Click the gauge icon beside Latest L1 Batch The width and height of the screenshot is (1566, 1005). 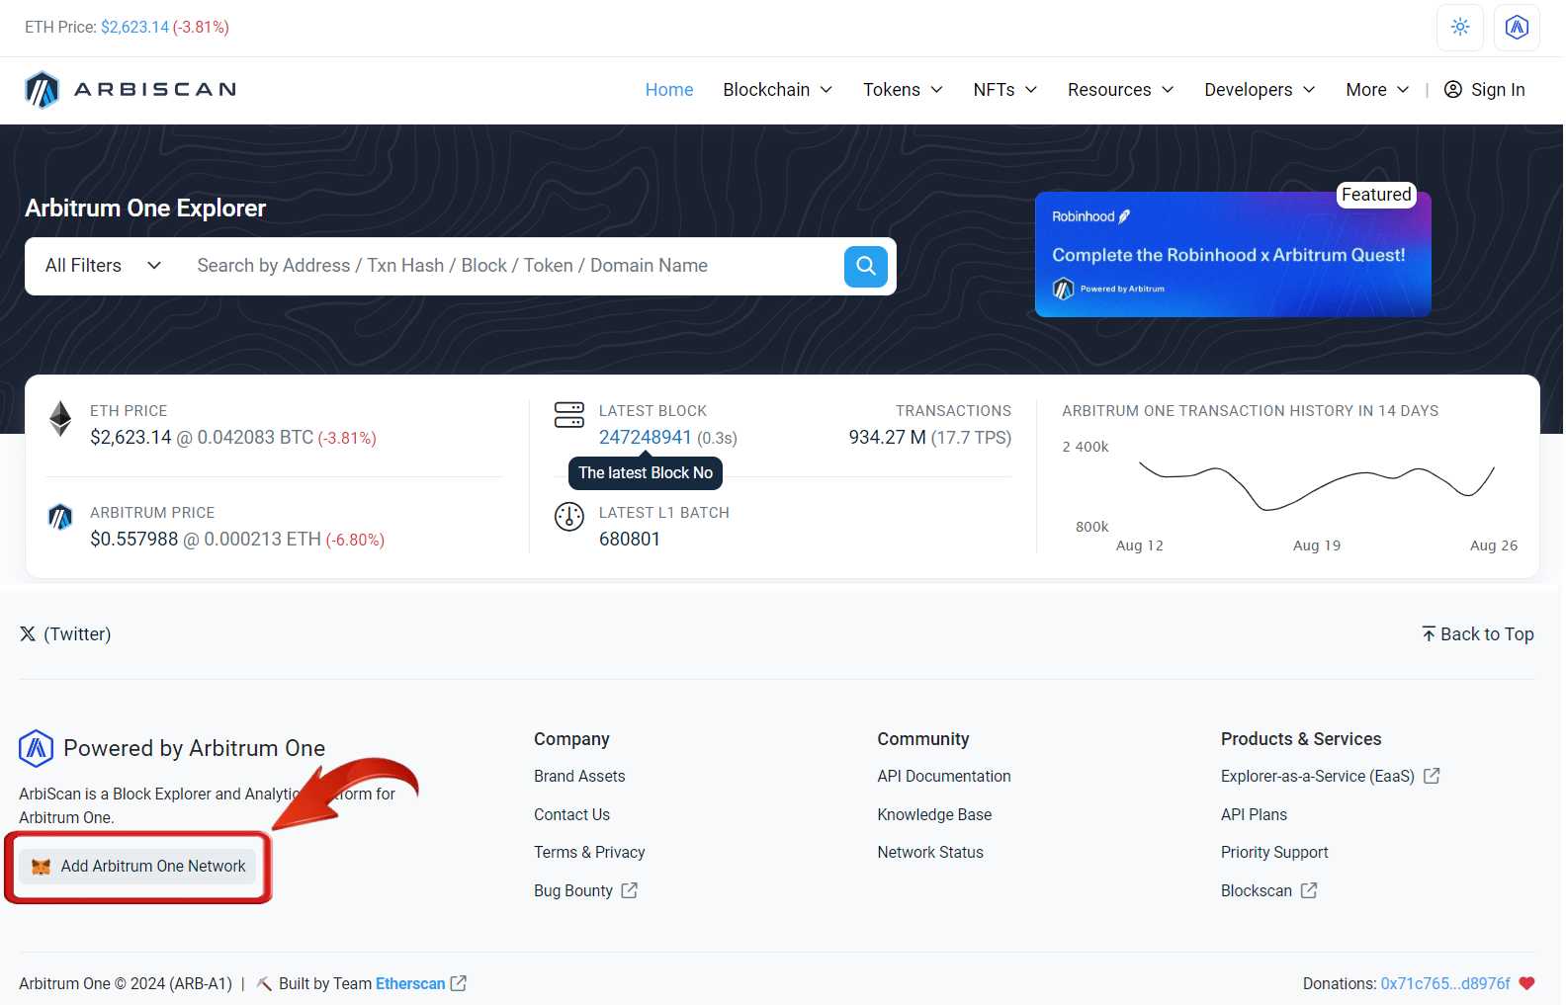click(569, 517)
